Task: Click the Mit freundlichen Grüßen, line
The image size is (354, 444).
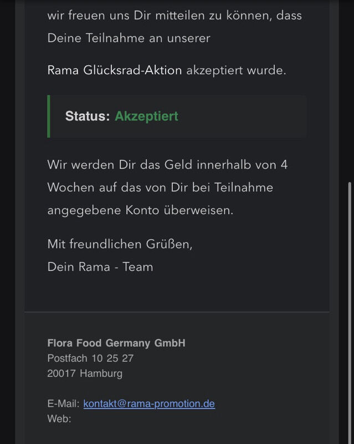Action: click(120, 244)
